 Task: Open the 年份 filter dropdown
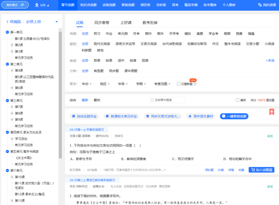87,84
